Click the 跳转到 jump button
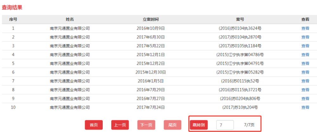This screenshot has height=132, width=317. point(199,125)
